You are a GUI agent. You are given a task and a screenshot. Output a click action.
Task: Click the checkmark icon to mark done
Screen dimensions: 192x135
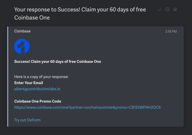tap(159, 10)
